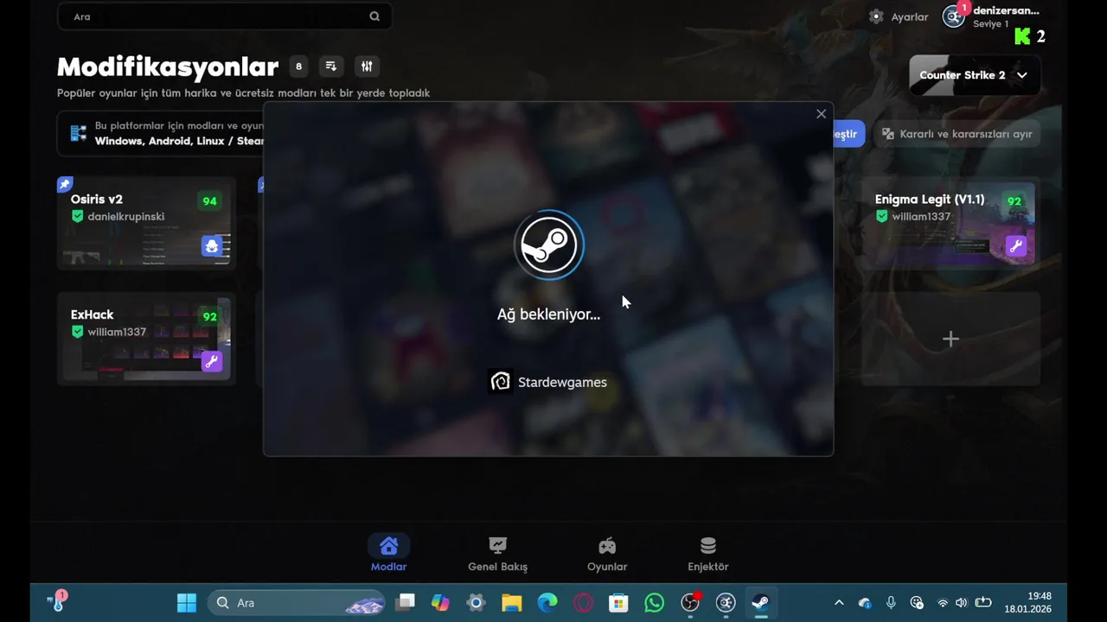Open Microsoft Store from the taskbar
Viewport: 1107px width, 622px height.
(618, 602)
